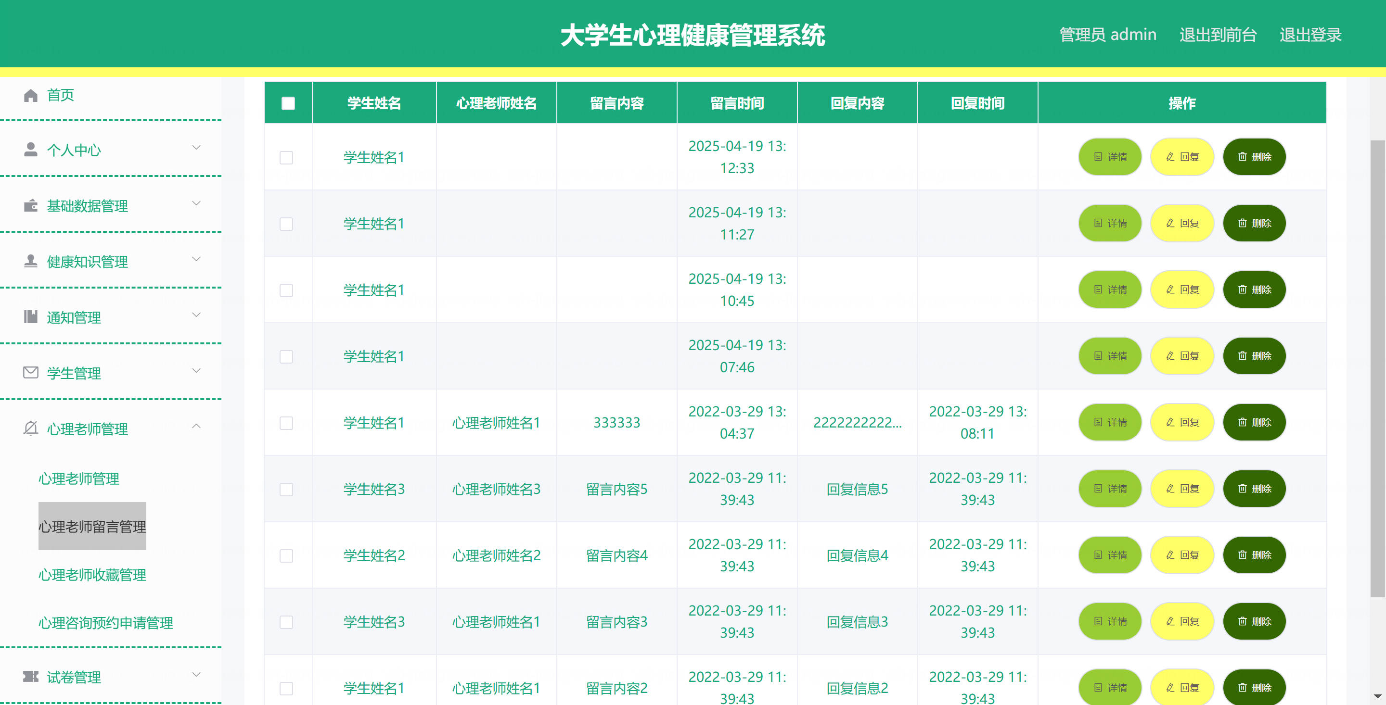
Task: Open the 心理老师管理 submenu item
Action: (79, 478)
